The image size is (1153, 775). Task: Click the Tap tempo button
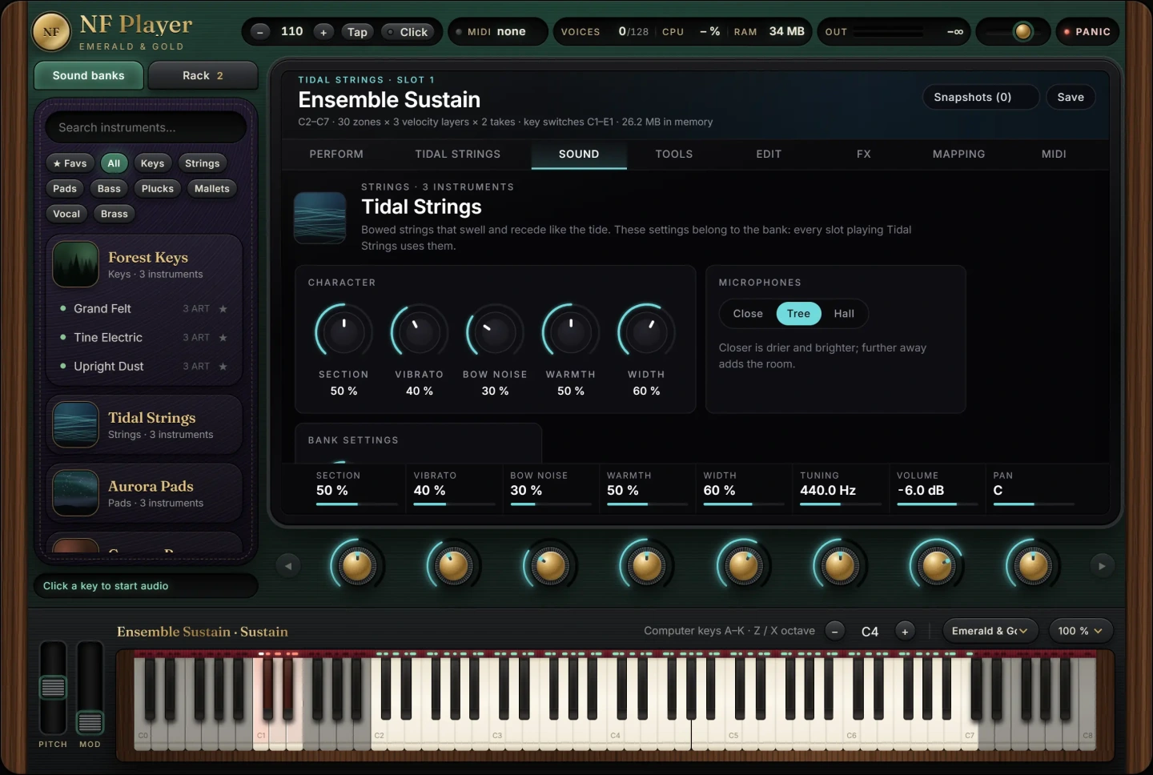pos(357,32)
